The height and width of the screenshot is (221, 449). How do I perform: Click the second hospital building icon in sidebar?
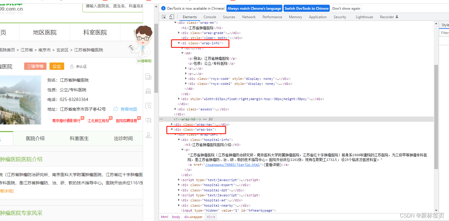148,91
